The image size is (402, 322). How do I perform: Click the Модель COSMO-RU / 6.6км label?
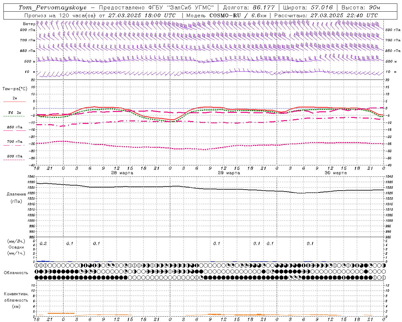tap(226, 15)
